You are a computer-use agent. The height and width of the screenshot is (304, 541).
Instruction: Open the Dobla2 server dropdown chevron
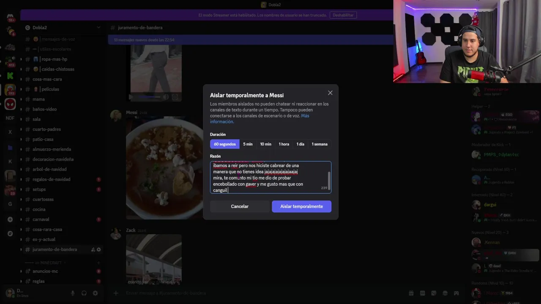click(x=98, y=27)
